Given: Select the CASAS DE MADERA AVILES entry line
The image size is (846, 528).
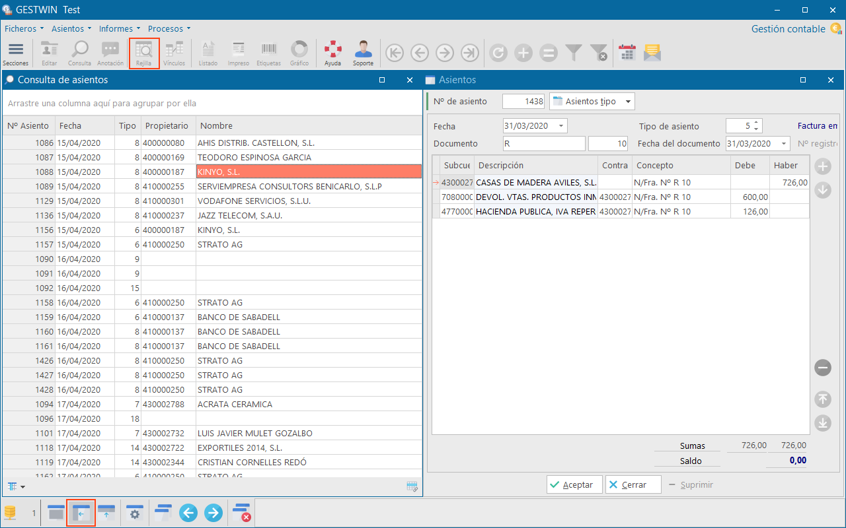Looking at the screenshot, I should point(621,182).
